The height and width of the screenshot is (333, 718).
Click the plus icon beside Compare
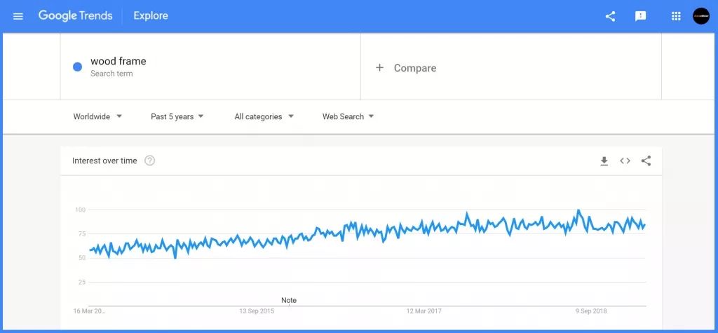click(x=379, y=68)
